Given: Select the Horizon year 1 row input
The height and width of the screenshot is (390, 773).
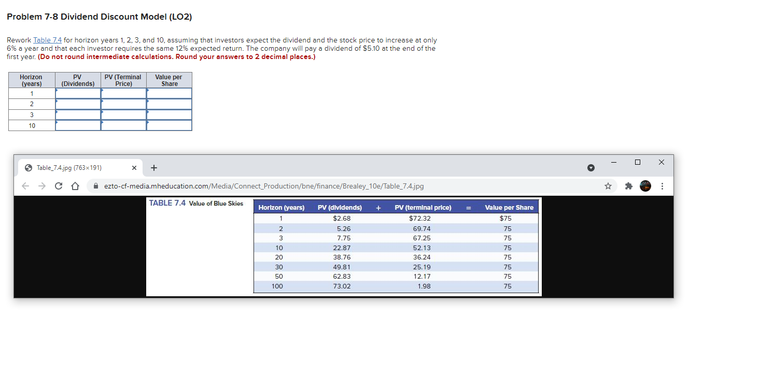Looking at the screenshot, I should coord(78,93).
